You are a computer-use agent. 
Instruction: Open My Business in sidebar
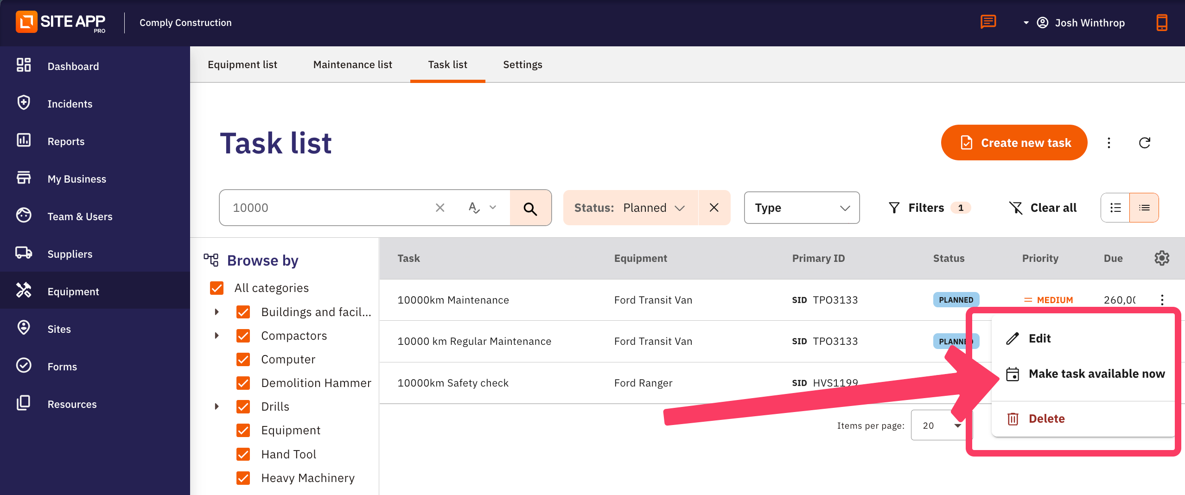coord(76,179)
